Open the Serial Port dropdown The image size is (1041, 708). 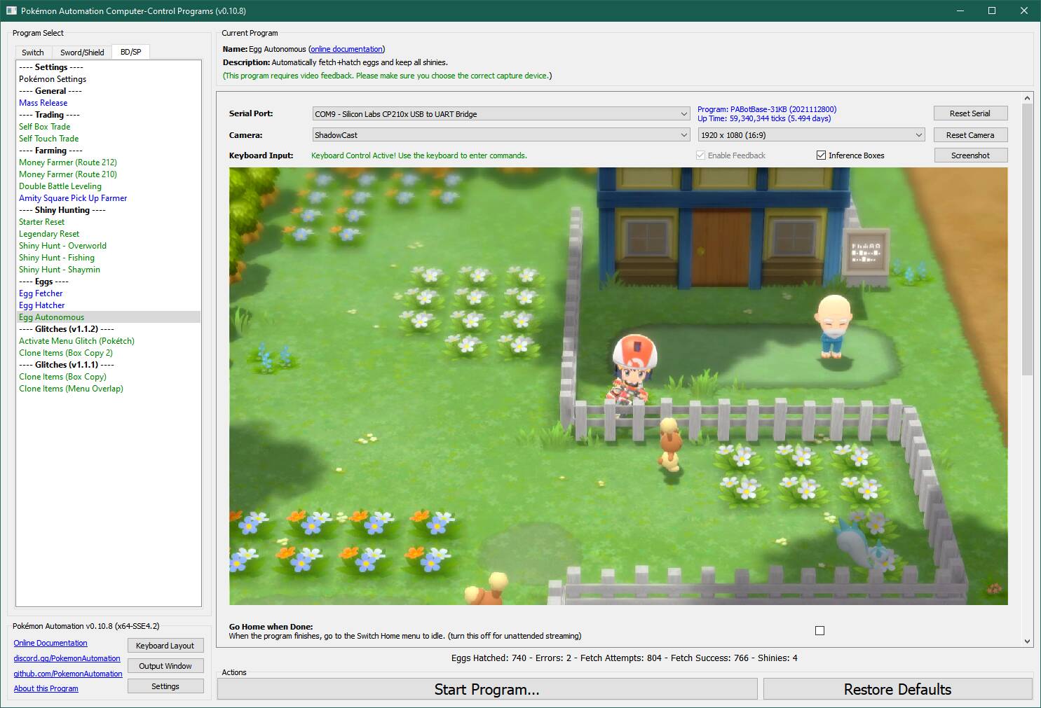(501, 114)
